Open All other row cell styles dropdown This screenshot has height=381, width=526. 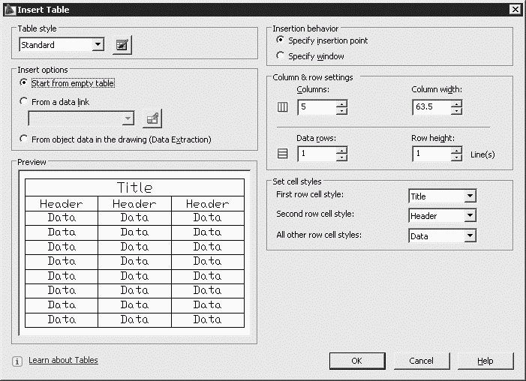[x=470, y=236]
